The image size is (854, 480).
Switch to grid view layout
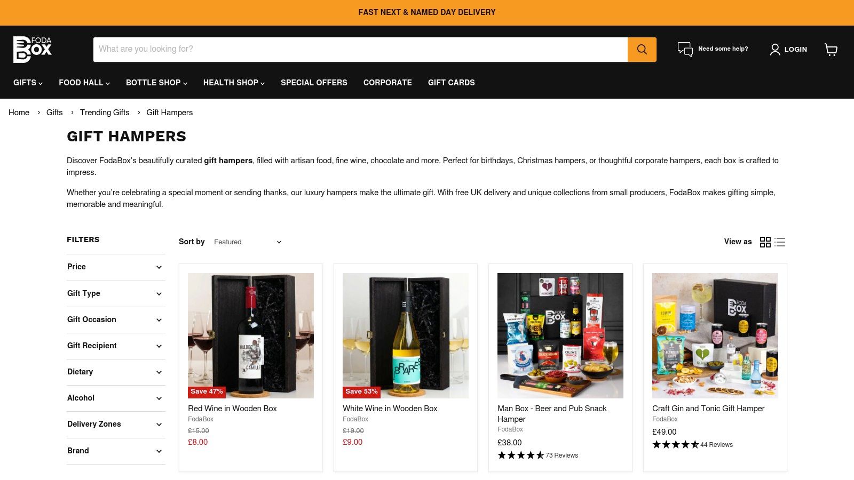click(x=765, y=242)
